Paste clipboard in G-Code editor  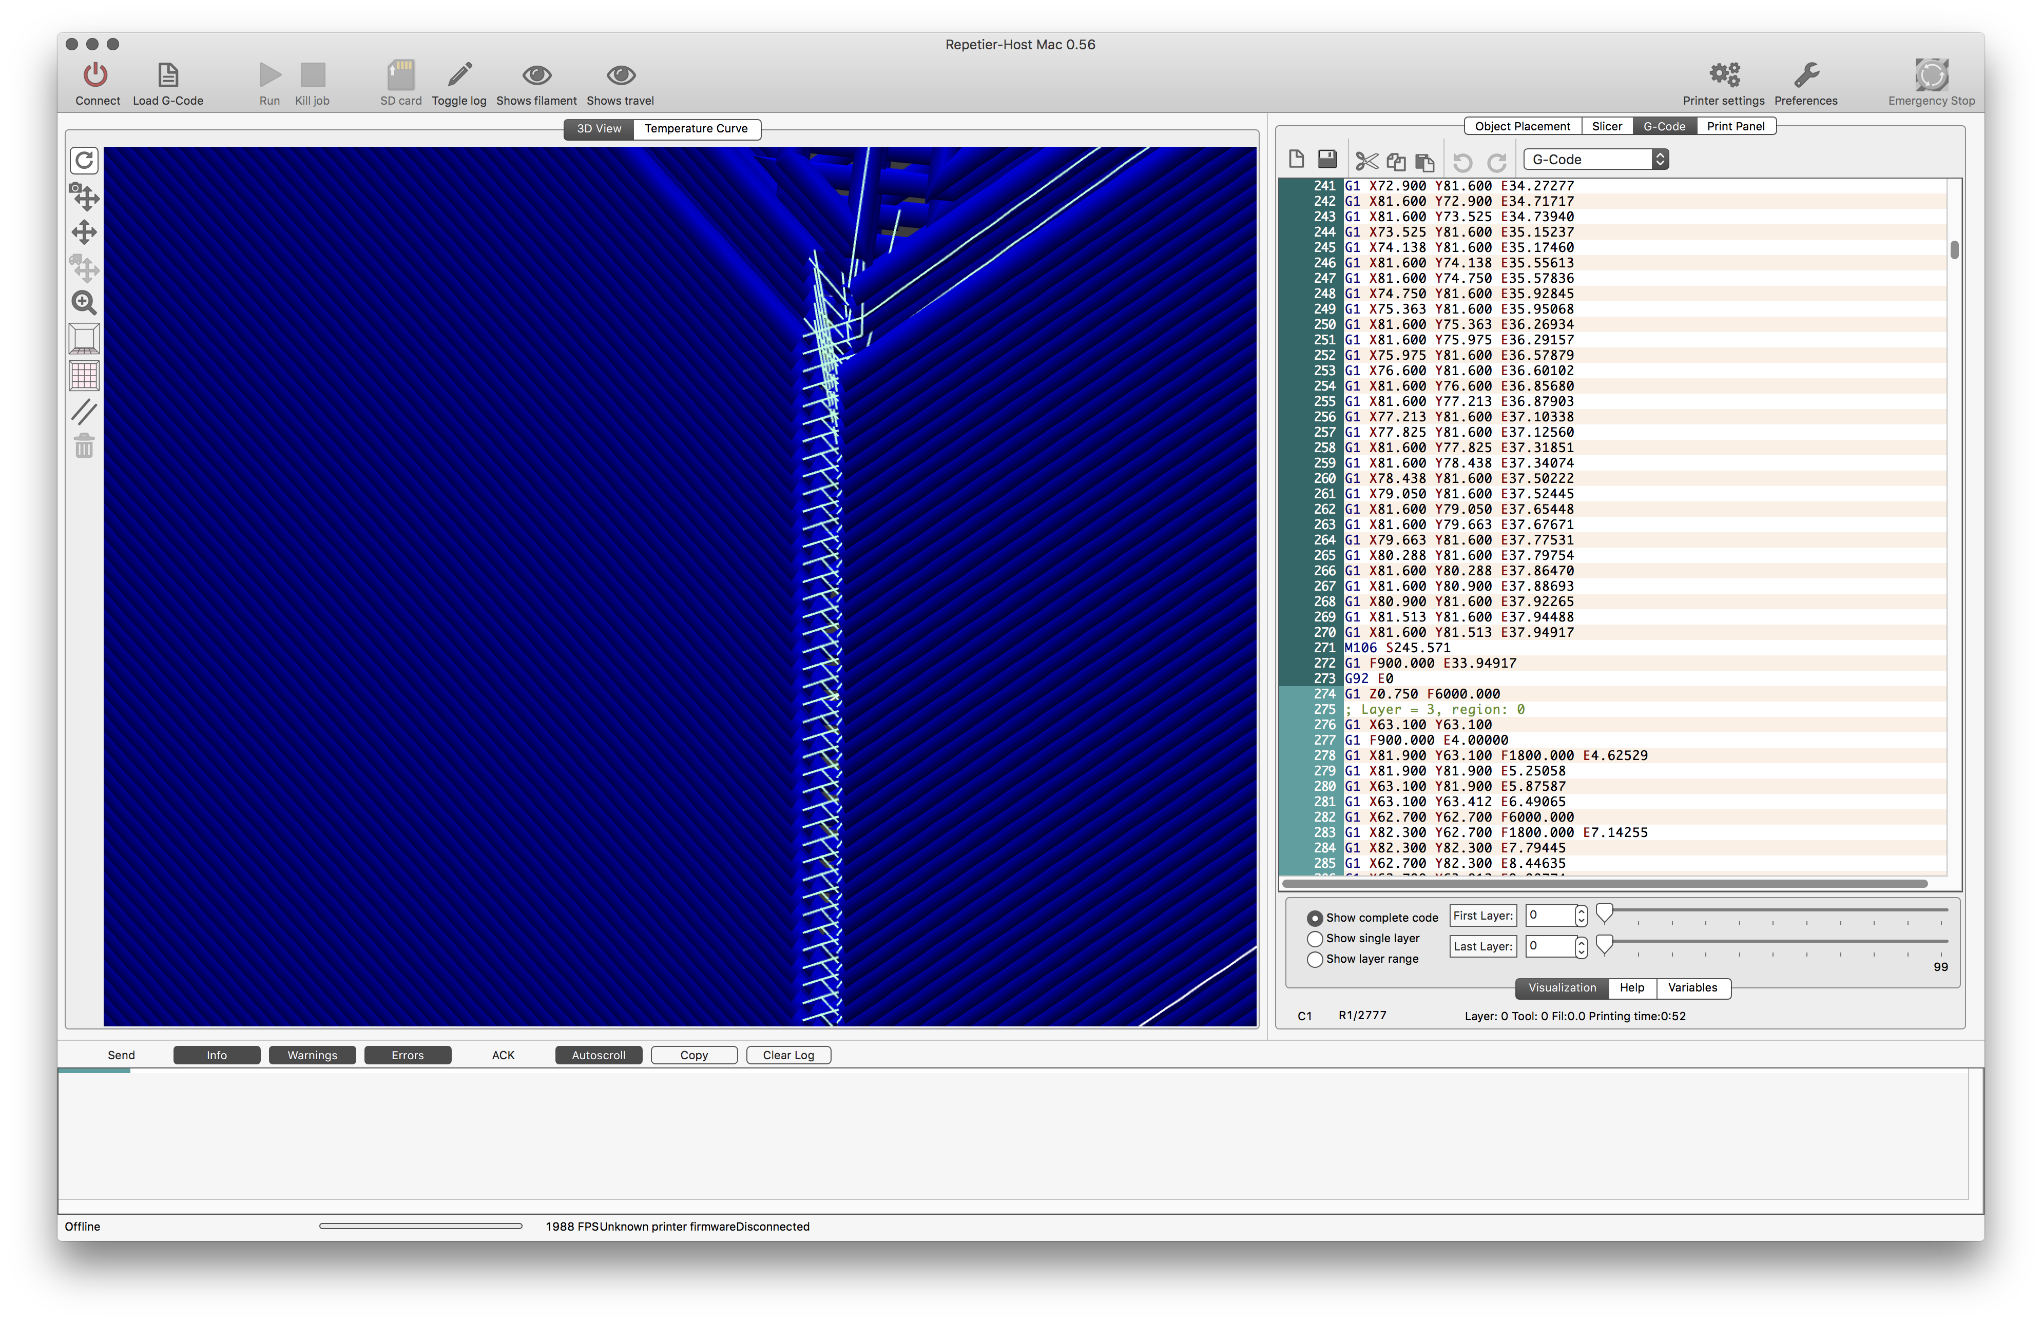[x=1425, y=161]
